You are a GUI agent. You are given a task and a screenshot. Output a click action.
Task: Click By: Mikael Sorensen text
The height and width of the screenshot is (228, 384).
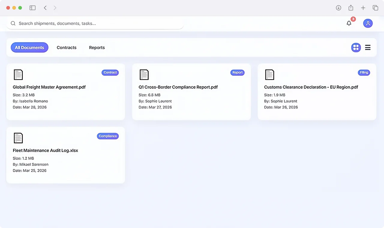pos(31,164)
